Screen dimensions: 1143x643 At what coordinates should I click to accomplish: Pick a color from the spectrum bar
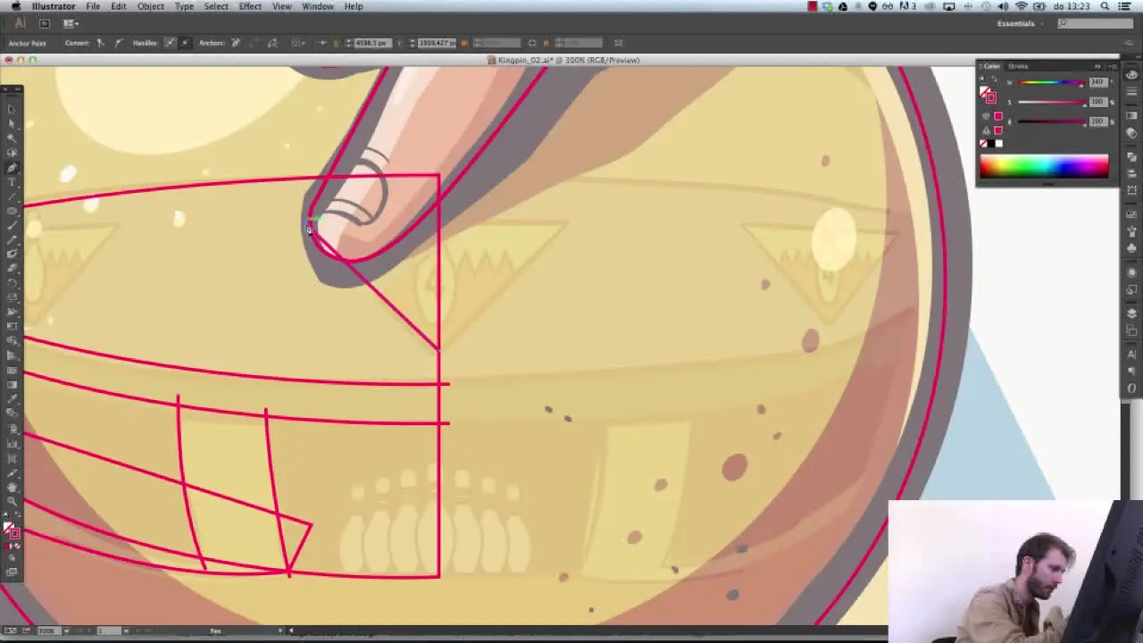pos(1044,165)
